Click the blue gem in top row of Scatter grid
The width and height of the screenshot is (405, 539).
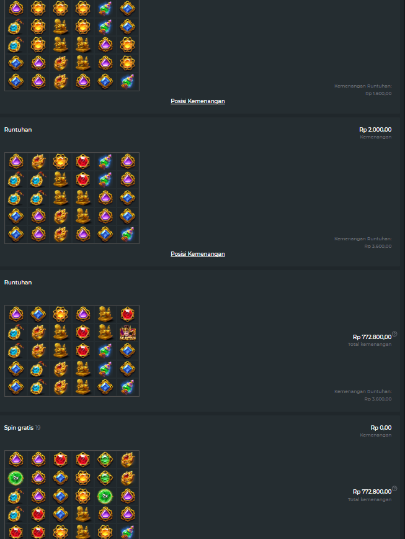[x=38, y=314]
